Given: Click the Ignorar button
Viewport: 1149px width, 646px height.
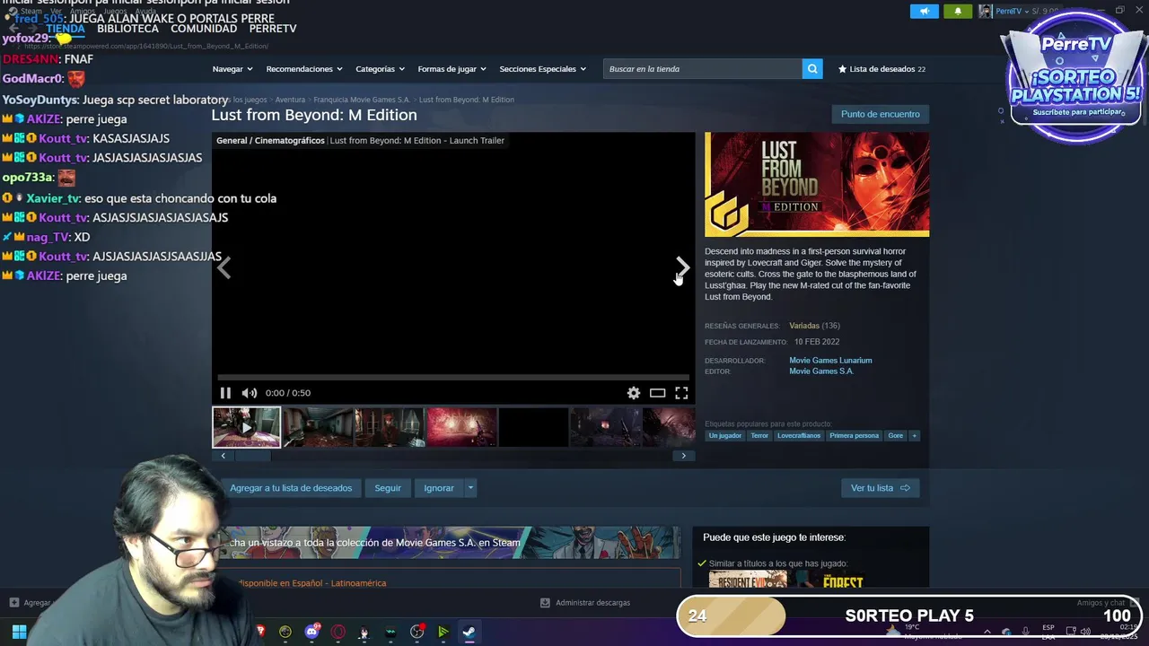Looking at the screenshot, I should click(439, 488).
